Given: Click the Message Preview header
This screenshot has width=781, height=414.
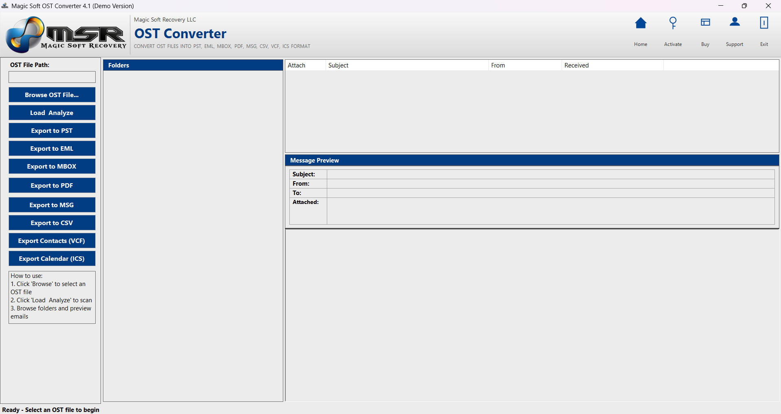Looking at the screenshot, I should tap(532, 160).
